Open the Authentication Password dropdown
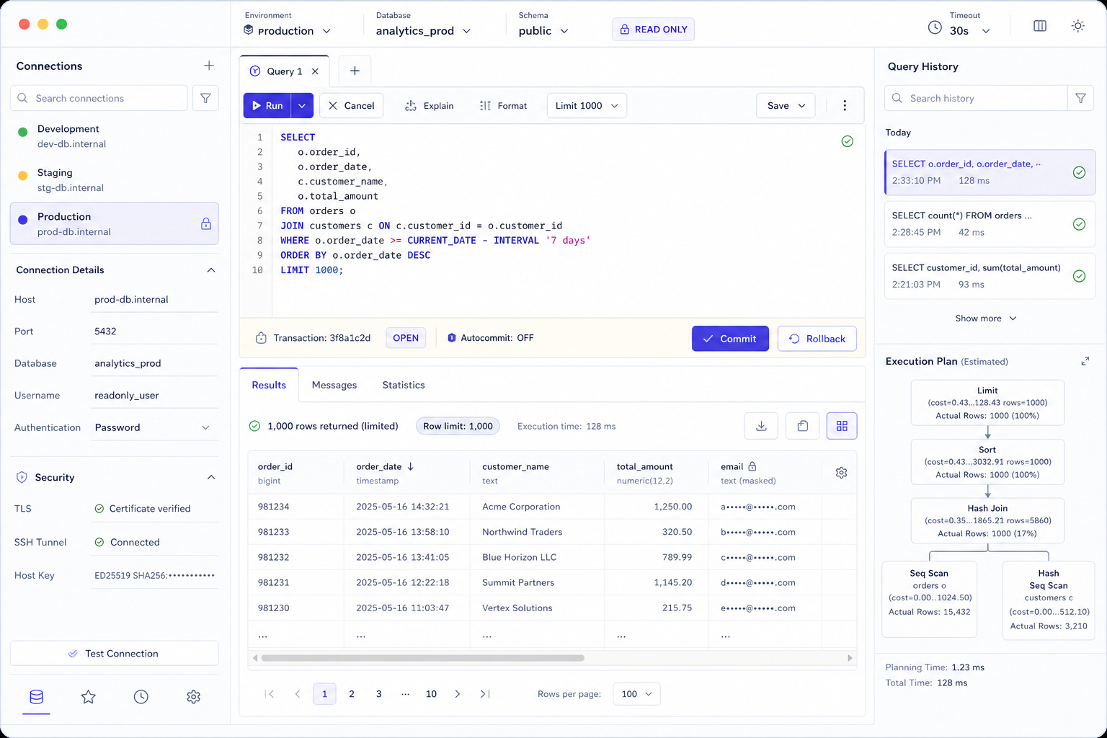Viewport: 1107px width, 738px height. (154, 427)
